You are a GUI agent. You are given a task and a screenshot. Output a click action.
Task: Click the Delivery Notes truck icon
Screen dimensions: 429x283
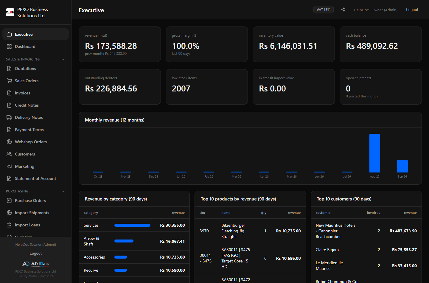(9, 117)
